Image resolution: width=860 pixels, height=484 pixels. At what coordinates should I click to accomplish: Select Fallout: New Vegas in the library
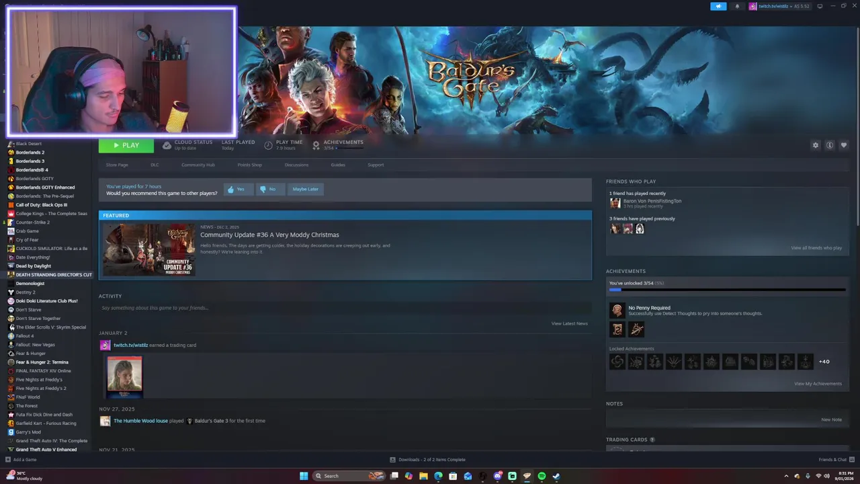point(35,345)
